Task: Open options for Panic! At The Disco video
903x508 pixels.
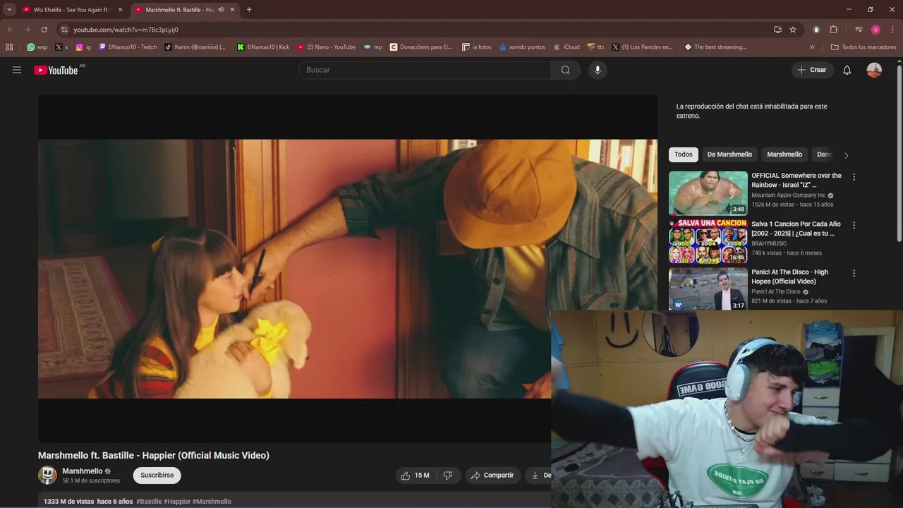Action: (x=854, y=273)
